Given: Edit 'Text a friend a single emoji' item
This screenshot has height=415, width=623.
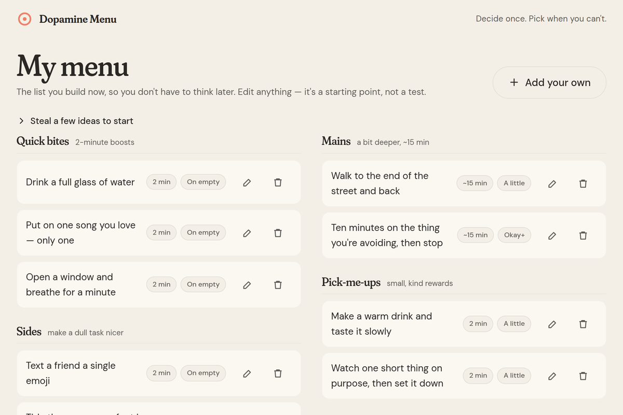Looking at the screenshot, I should (247, 373).
